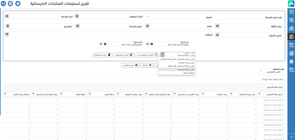The height and width of the screenshot is (140, 295).
Task: Clear the الى تاريخ date value
Action: pyautogui.click(x=105, y=44)
